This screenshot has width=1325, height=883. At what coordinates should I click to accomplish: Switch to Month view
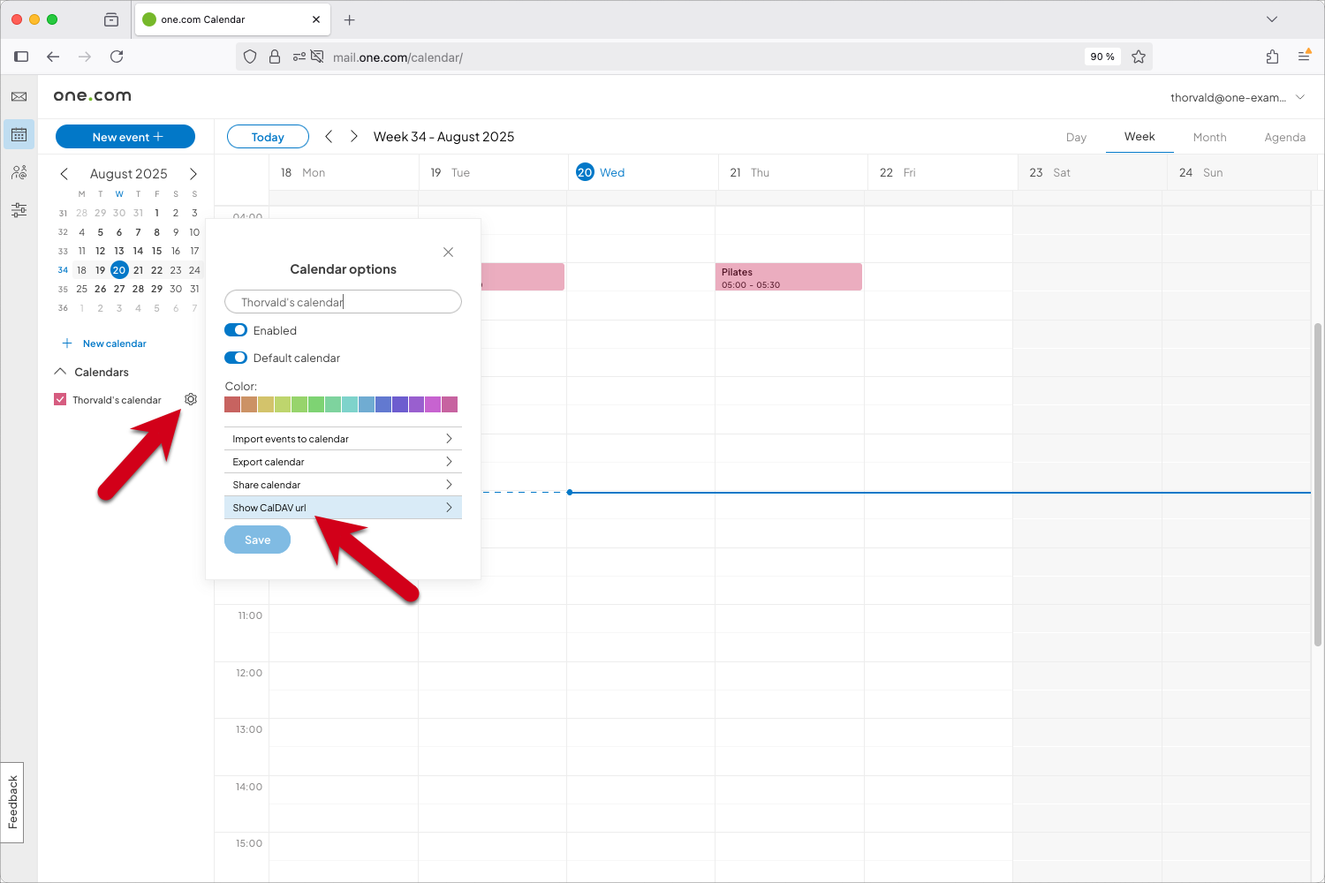pyautogui.click(x=1209, y=137)
